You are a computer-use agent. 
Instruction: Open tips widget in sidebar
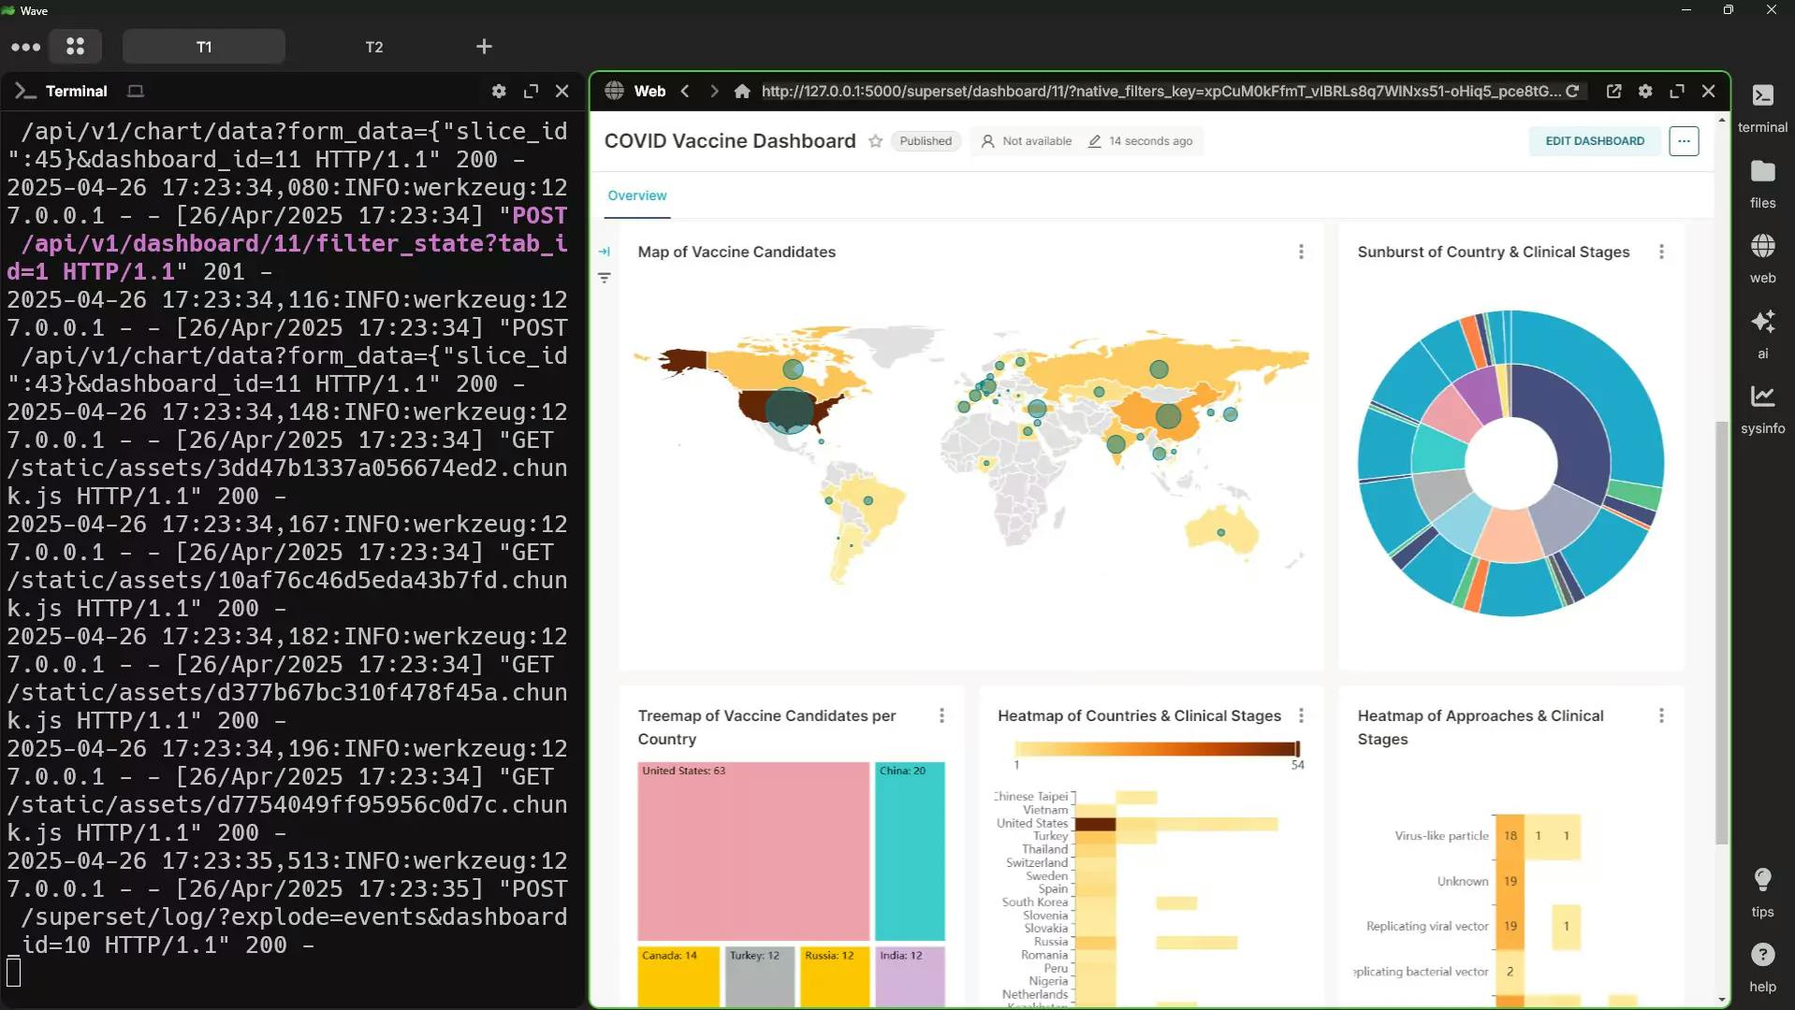(x=1762, y=892)
